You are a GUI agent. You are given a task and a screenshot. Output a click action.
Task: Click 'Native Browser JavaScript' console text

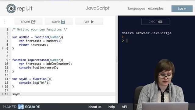[147, 33]
